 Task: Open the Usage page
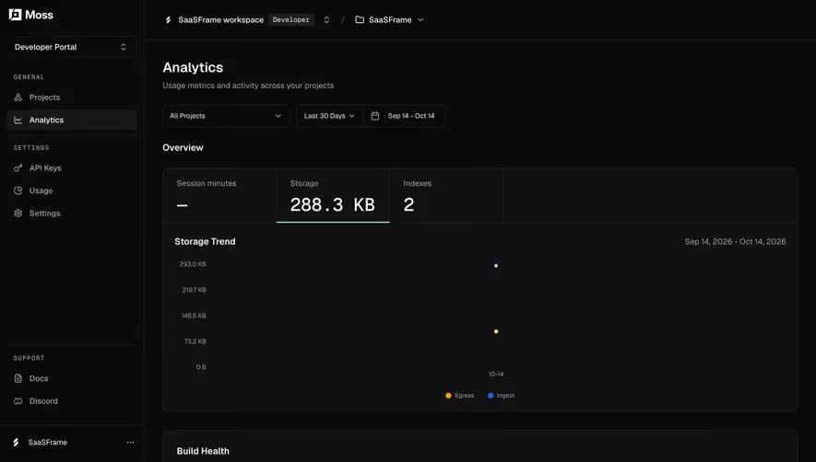click(72, 191)
